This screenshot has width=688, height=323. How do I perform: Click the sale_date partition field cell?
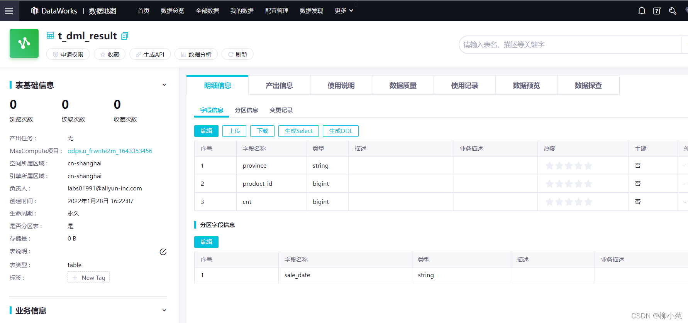pos(345,275)
